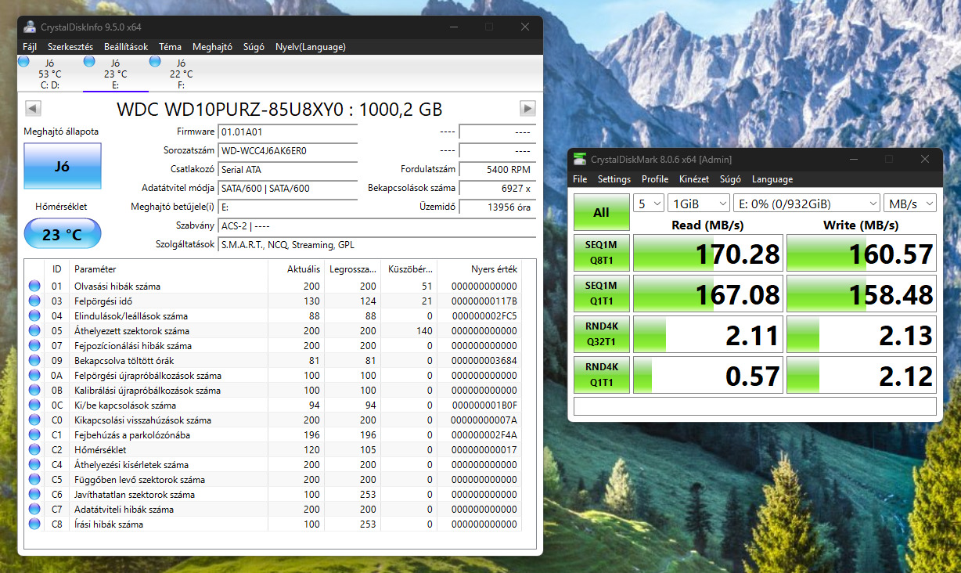Open the Súgó menu in CrystalDiskMark
The image size is (961, 573).
(x=730, y=179)
